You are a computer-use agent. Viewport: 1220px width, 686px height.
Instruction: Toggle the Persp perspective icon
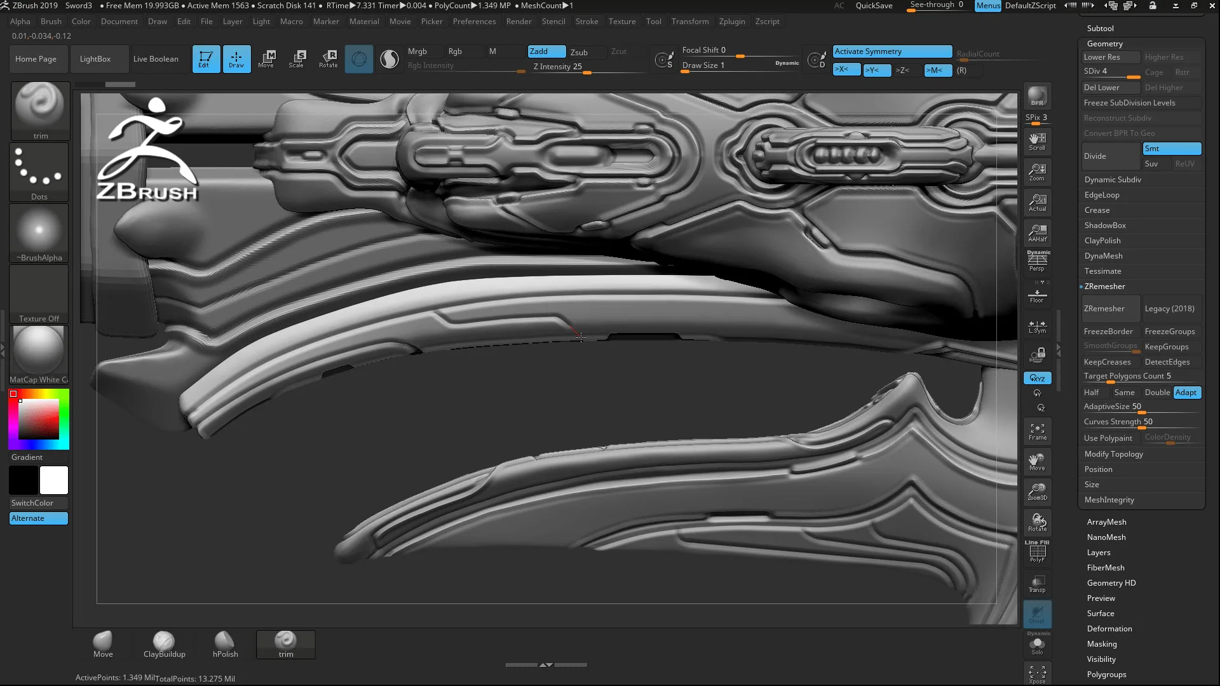pyautogui.click(x=1037, y=262)
